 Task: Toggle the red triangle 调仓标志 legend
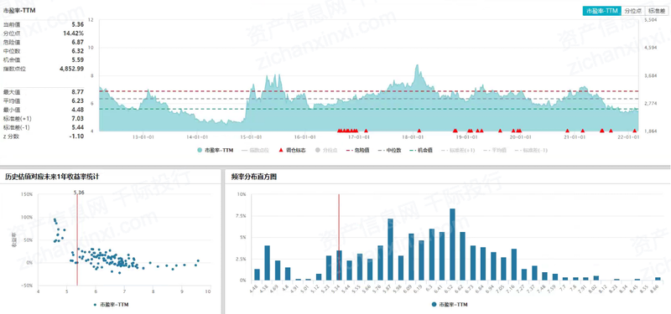point(293,151)
